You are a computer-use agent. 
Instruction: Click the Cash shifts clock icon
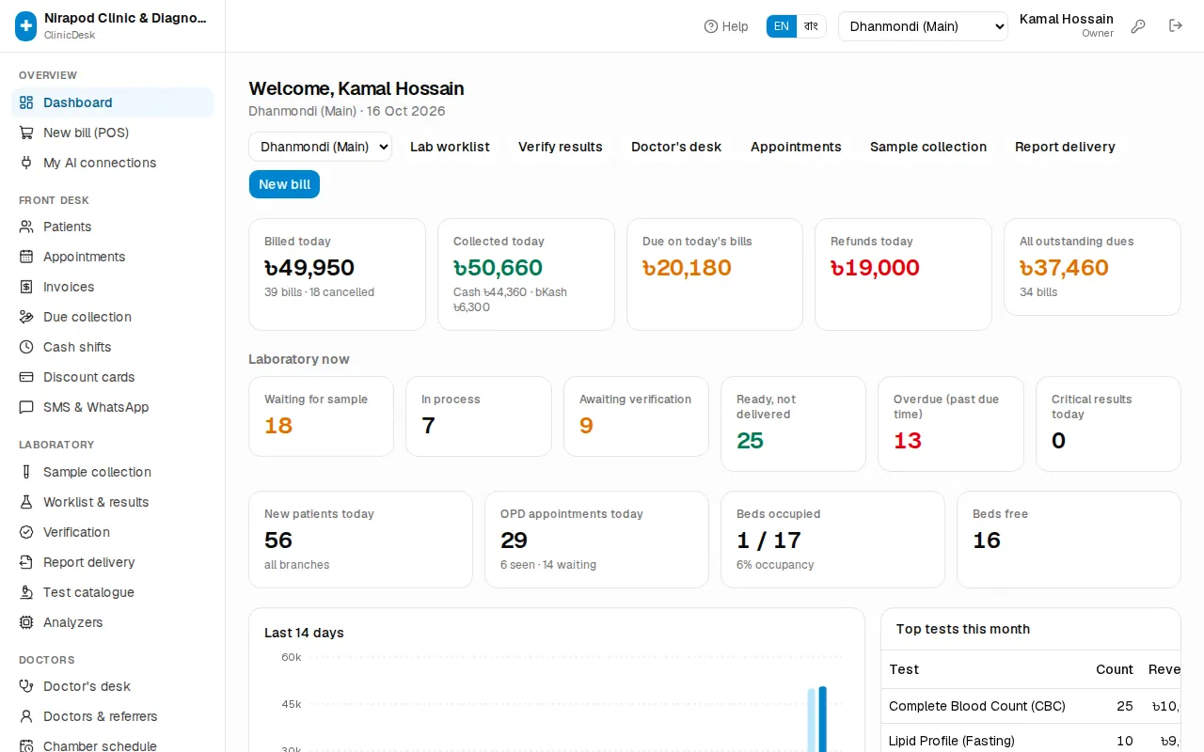(26, 347)
